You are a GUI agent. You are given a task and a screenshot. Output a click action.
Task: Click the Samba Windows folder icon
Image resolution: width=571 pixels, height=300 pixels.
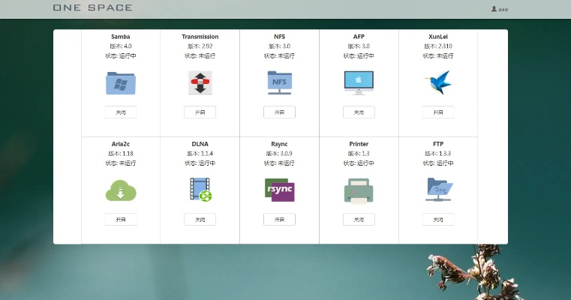point(120,82)
